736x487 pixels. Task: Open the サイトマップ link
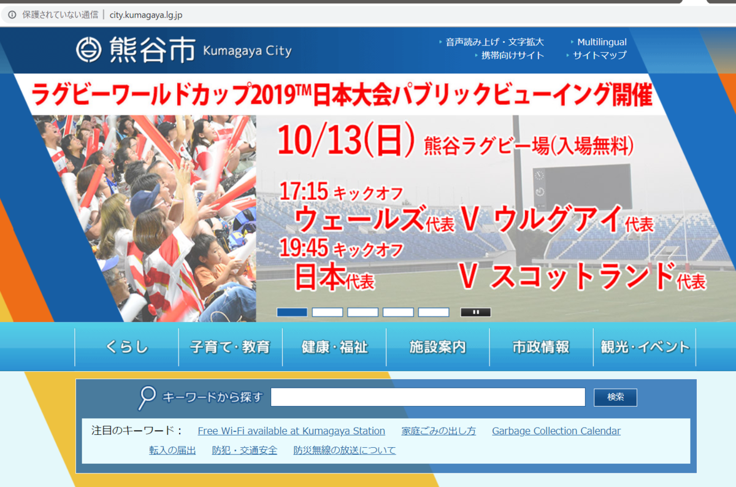600,55
